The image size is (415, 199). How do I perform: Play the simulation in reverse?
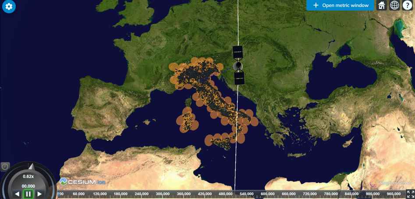point(17,194)
